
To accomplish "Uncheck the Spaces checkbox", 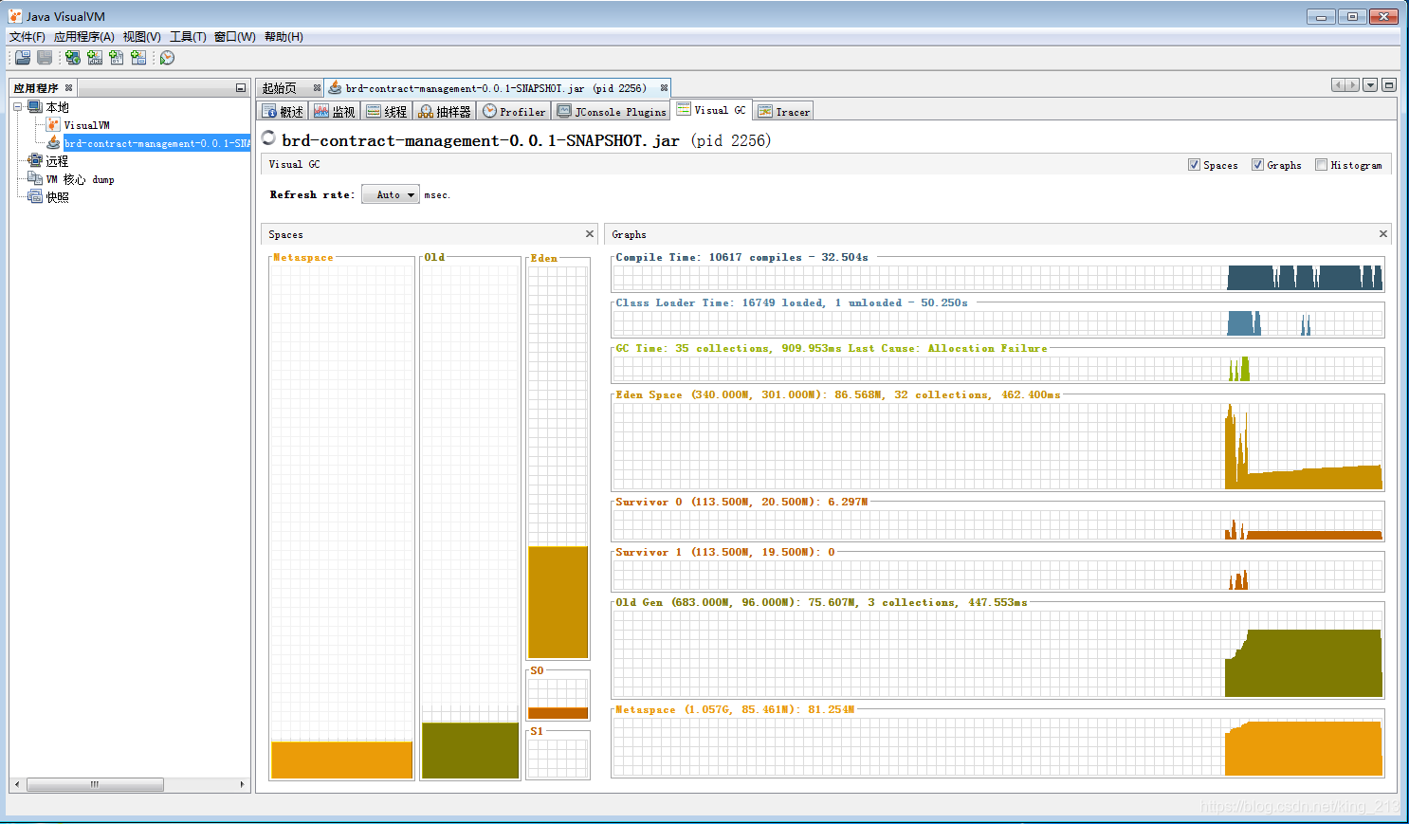I will [x=1194, y=165].
